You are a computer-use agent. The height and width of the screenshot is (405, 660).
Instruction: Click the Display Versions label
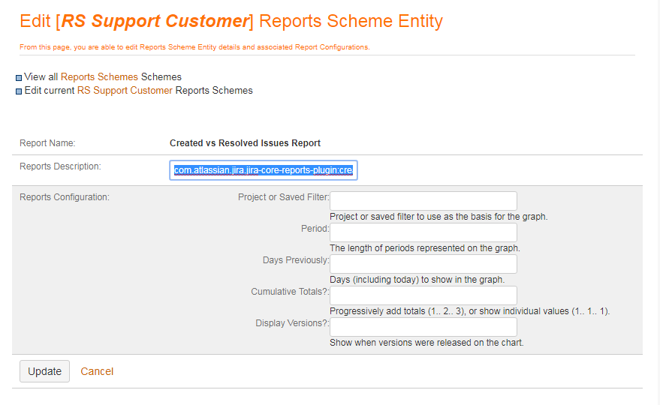click(293, 323)
